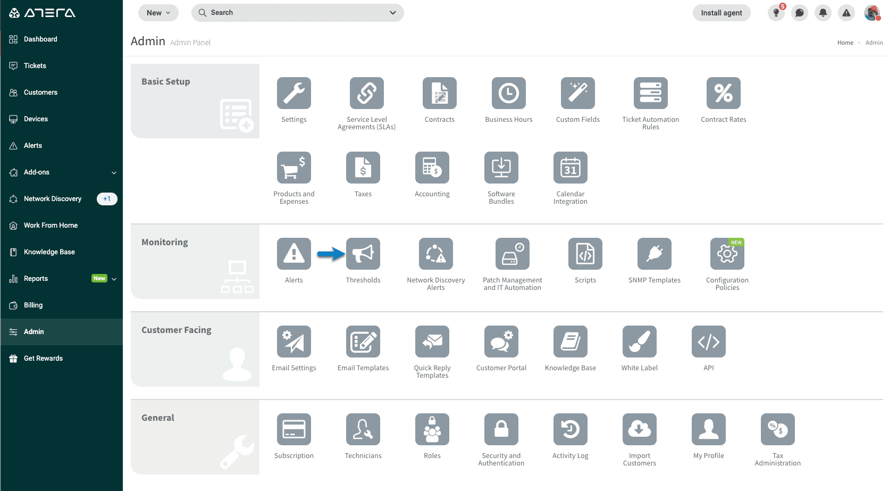Open the Security and Authentication lock icon
Image resolution: width=889 pixels, height=491 pixels.
click(501, 429)
